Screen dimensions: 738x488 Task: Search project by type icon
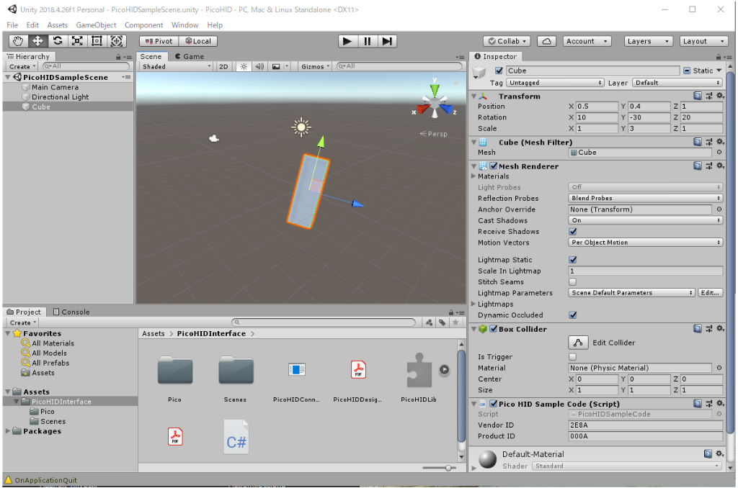pyautogui.click(x=430, y=322)
